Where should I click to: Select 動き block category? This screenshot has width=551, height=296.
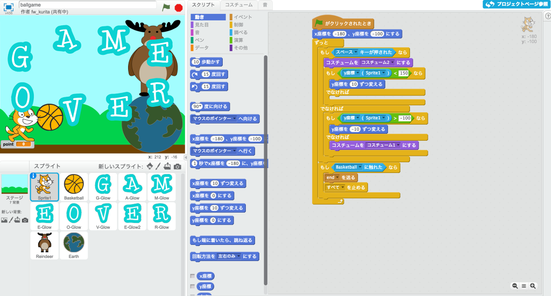tap(208, 17)
